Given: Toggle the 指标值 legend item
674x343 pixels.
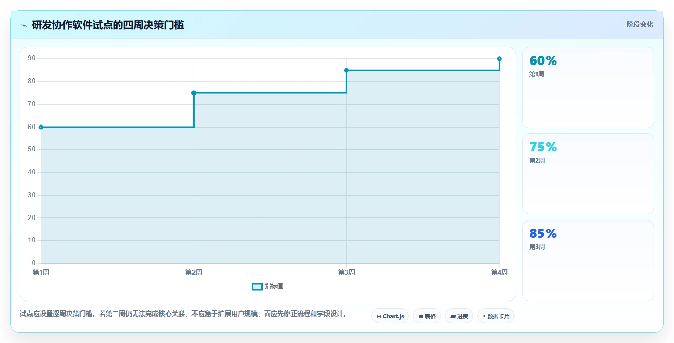Looking at the screenshot, I should pos(268,286).
